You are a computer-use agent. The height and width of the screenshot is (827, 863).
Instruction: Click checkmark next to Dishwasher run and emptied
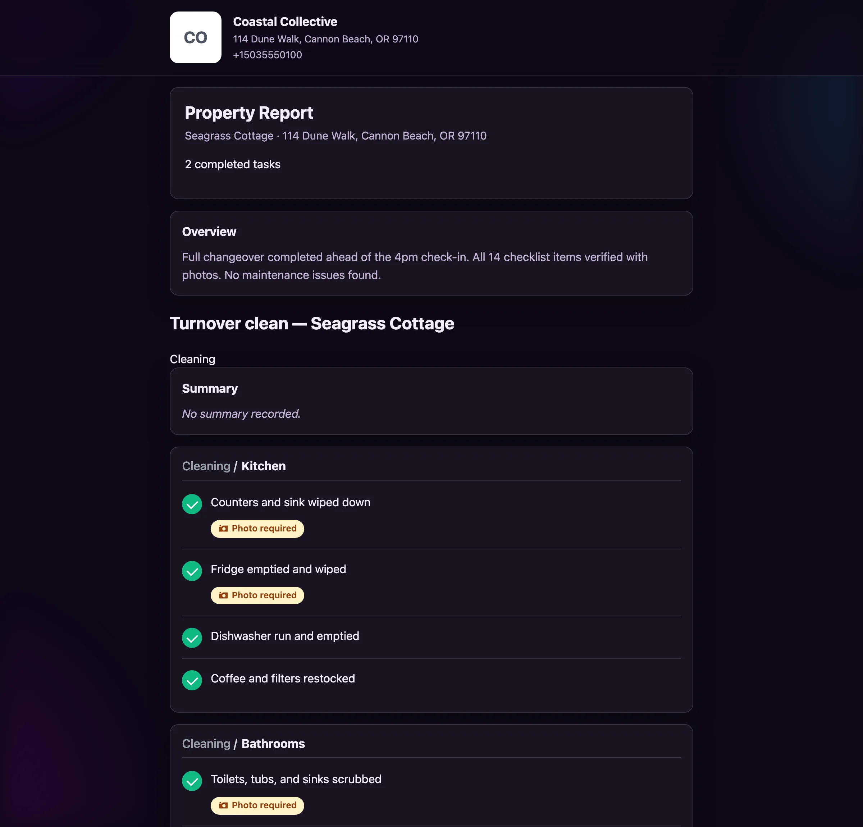(192, 638)
